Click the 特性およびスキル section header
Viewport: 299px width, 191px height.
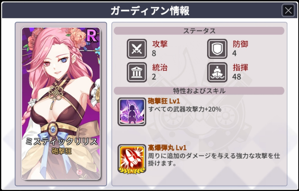199,91
